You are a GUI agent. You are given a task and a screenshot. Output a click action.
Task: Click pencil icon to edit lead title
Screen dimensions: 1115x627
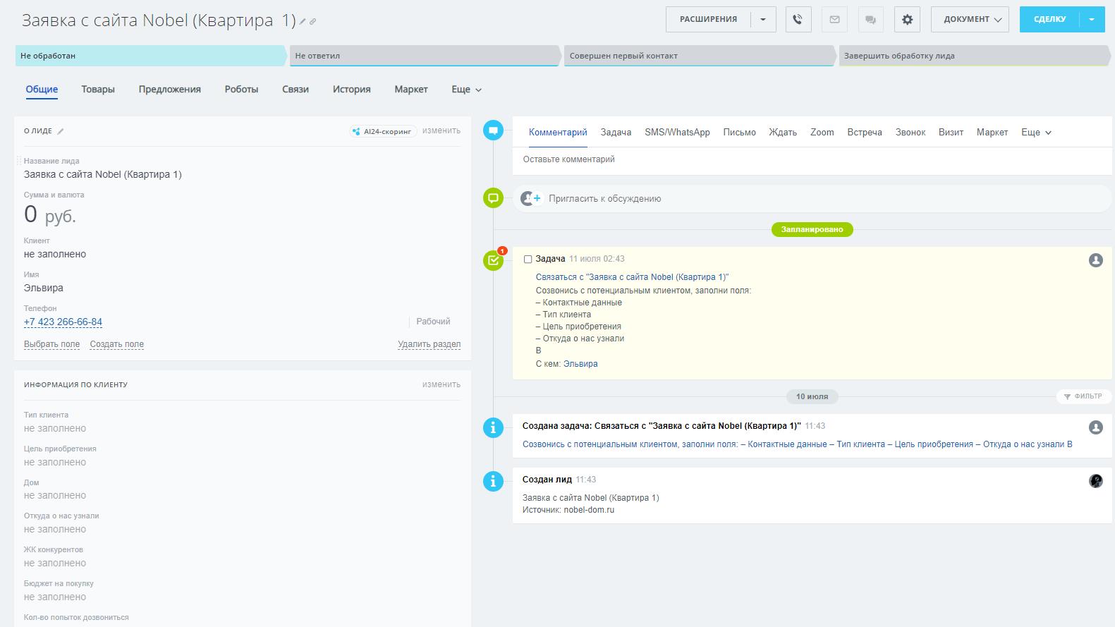pyautogui.click(x=303, y=22)
